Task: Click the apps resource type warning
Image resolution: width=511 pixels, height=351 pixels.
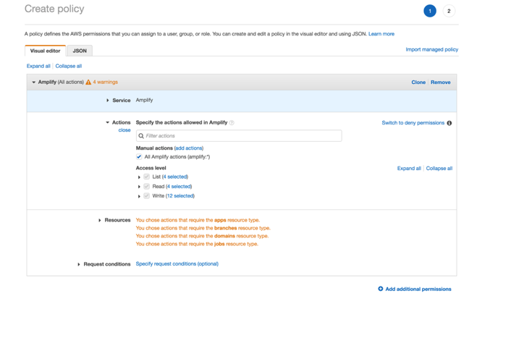Action: tap(198, 220)
